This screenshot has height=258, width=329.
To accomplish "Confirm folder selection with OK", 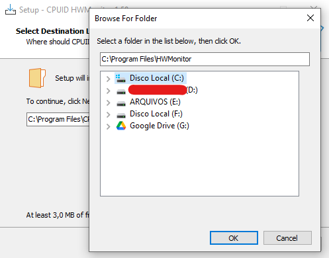I will click(x=234, y=238).
